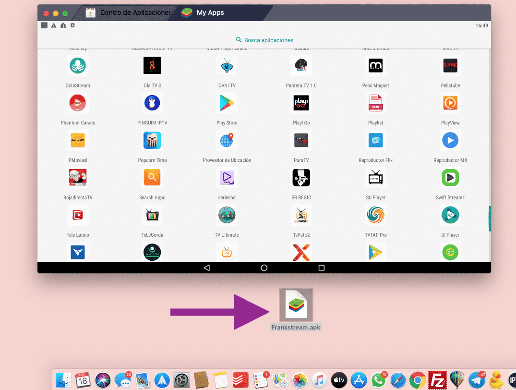Open Reproductor MX app

450,140
